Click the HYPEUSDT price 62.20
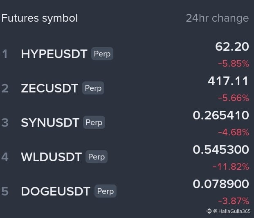The height and width of the screenshot is (218, 254). [232, 47]
